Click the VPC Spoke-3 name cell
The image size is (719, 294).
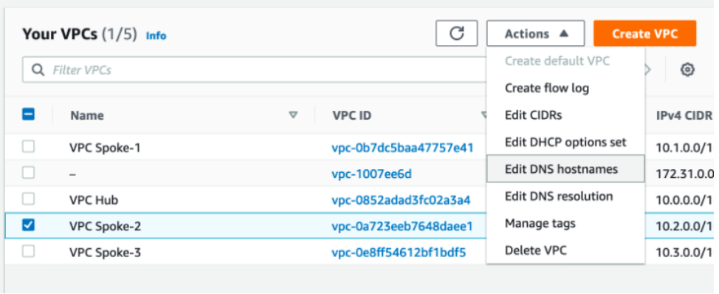coord(105,252)
